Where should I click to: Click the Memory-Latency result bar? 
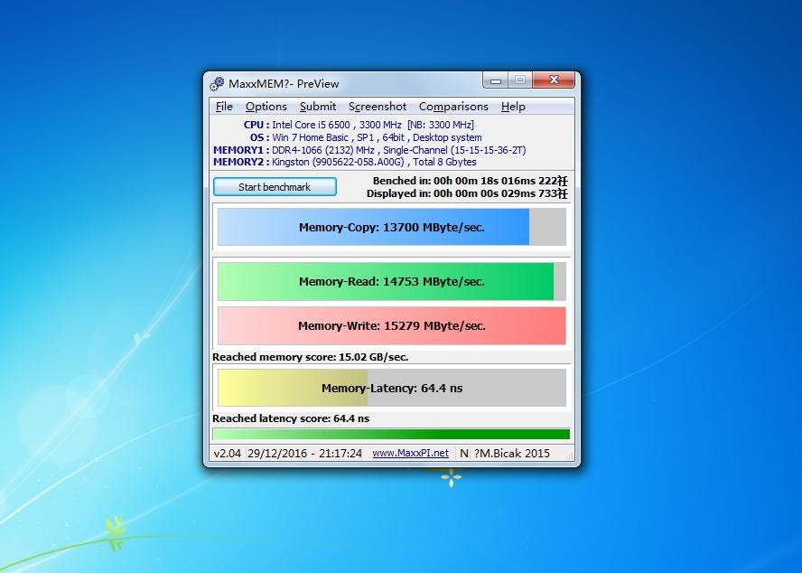(x=391, y=389)
